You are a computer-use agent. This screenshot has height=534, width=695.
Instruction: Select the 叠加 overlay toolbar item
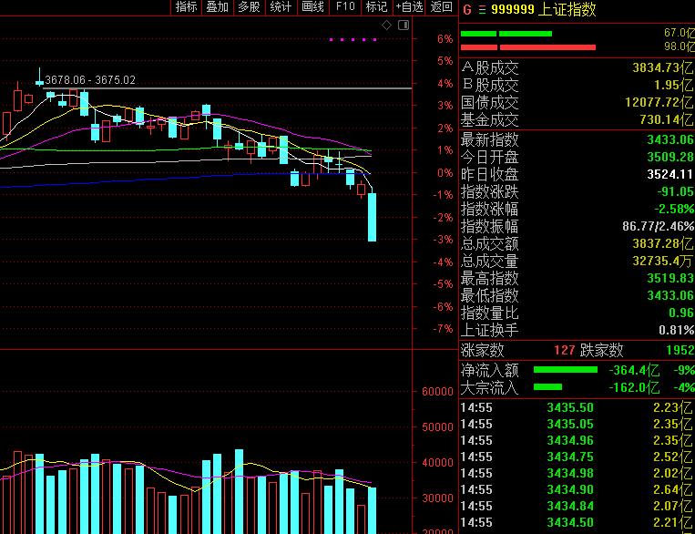(217, 7)
